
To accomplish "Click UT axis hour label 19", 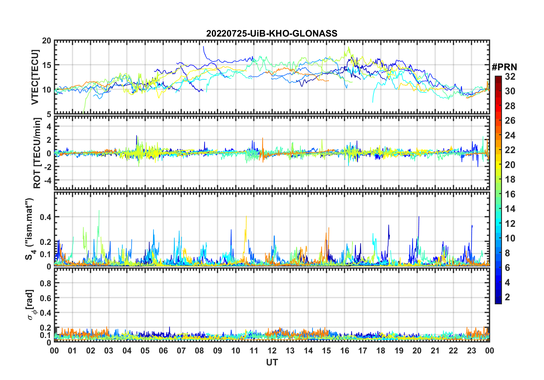I will 399,351.
